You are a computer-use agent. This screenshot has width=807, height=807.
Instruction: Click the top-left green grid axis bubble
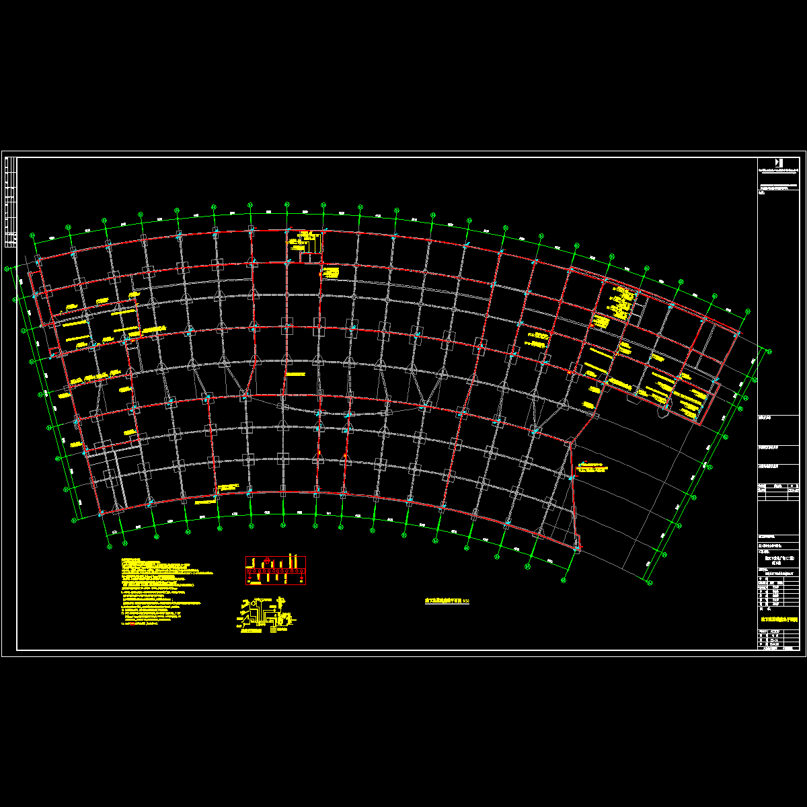[x=33, y=235]
